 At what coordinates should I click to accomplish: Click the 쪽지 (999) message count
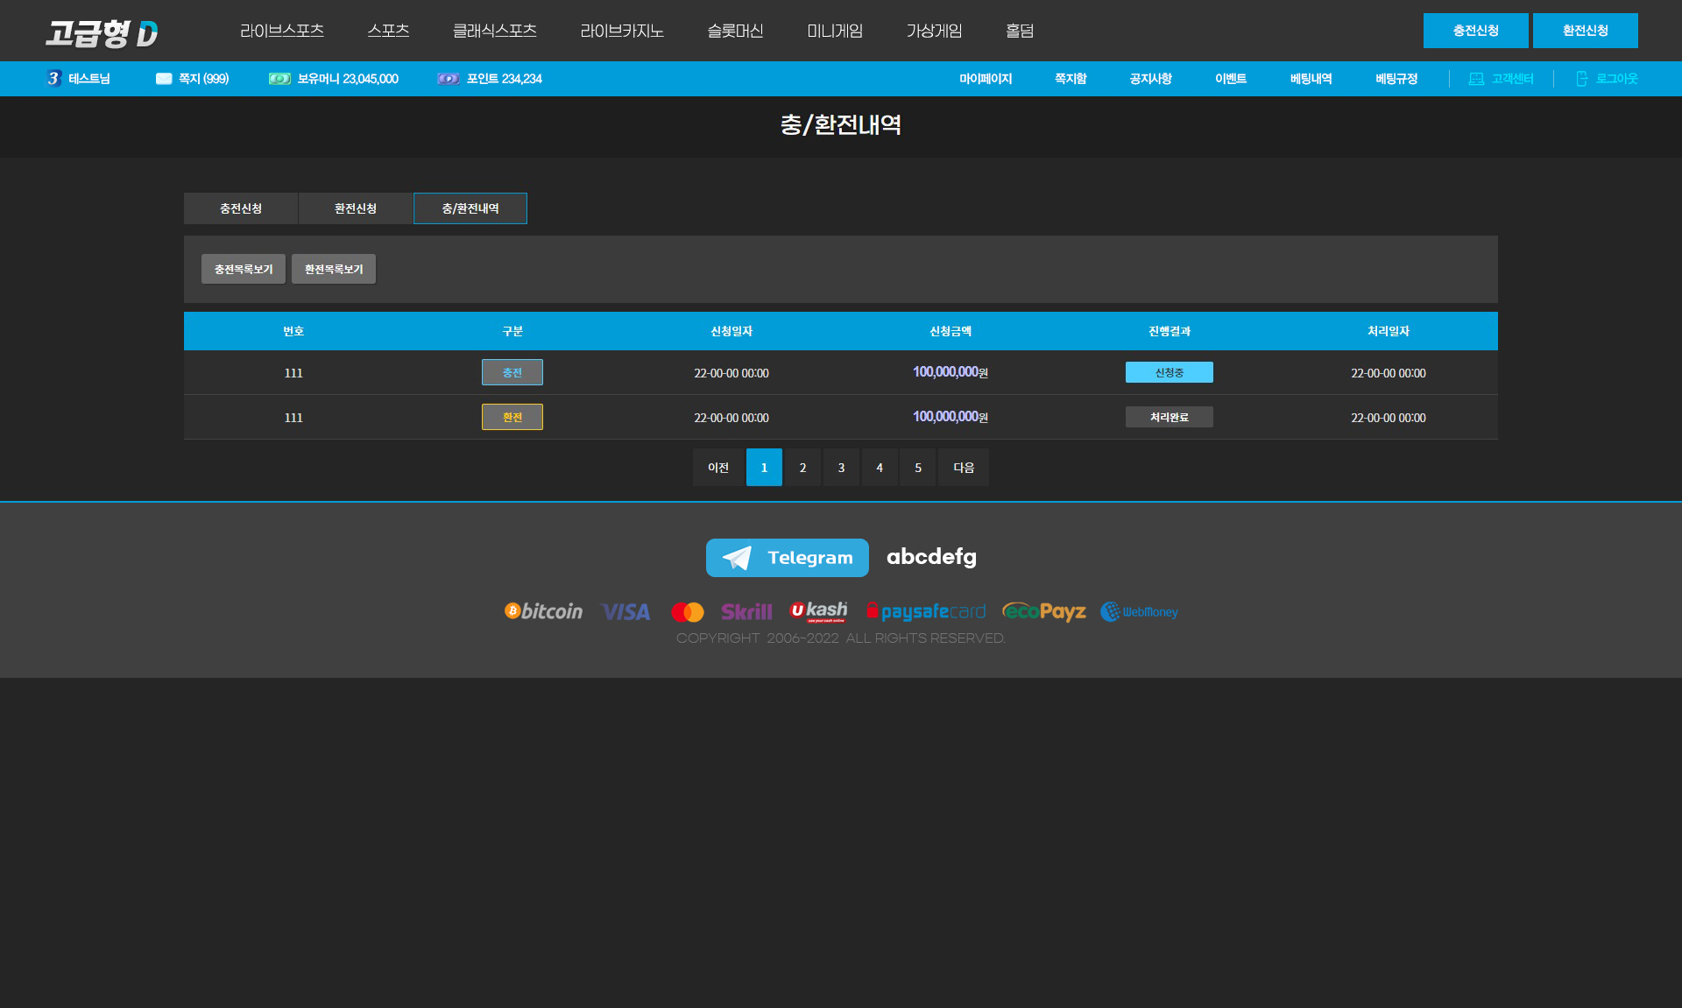pyautogui.click(x=203, y=79)
